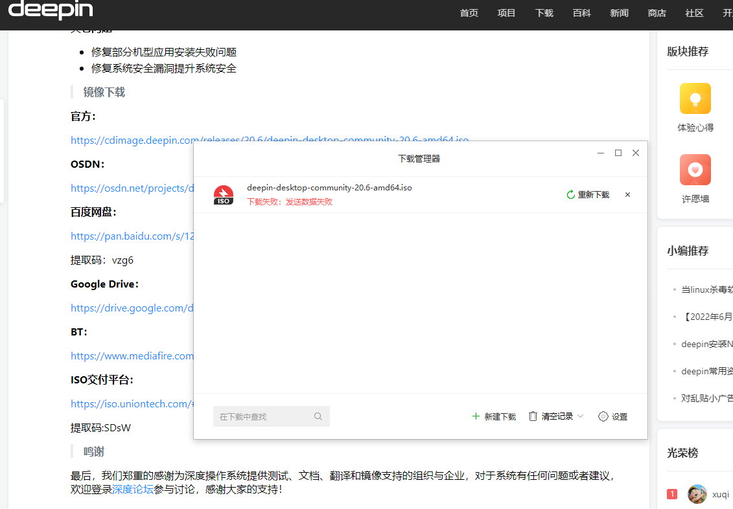Open 设置 in download manager

coord(613,416)
